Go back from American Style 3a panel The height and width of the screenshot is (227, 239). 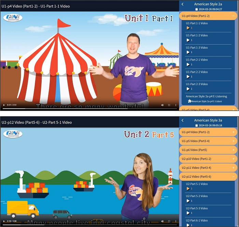point(183,120)
